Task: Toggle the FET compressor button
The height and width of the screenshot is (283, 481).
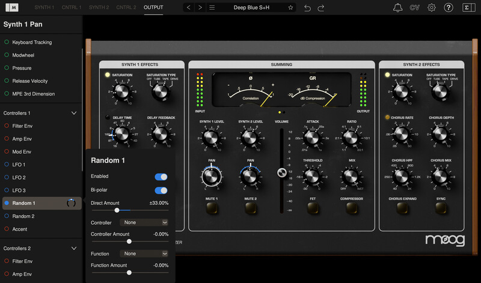Action: pos(313,208)
